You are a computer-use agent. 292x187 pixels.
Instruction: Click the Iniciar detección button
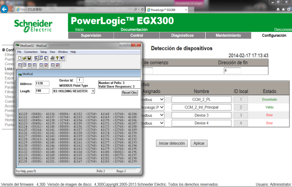coord(171,143)
